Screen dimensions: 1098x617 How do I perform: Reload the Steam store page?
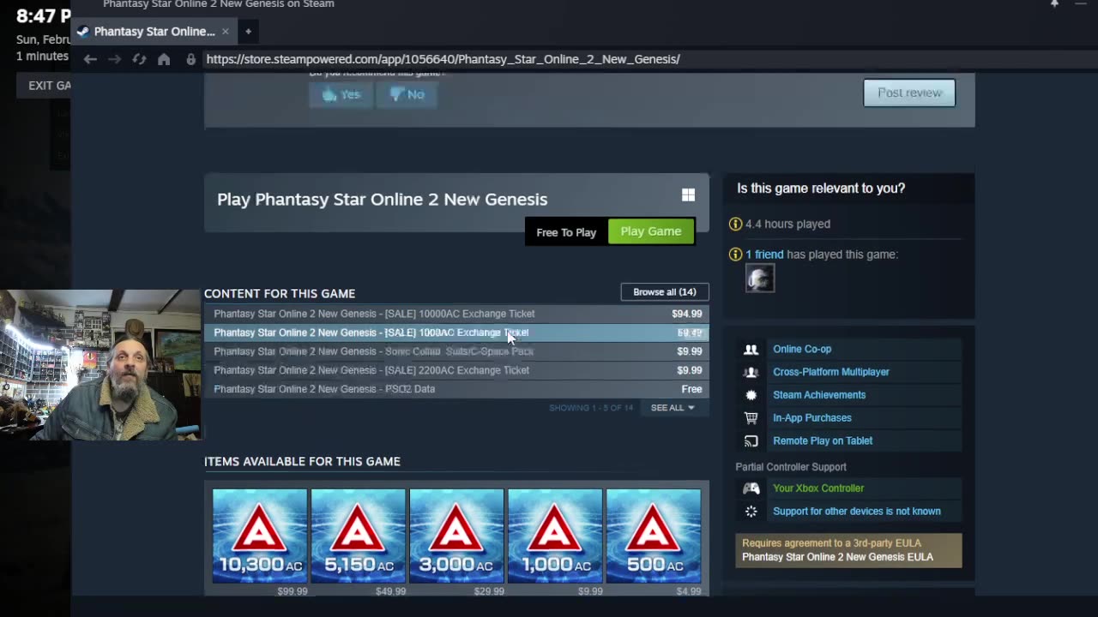139,59
